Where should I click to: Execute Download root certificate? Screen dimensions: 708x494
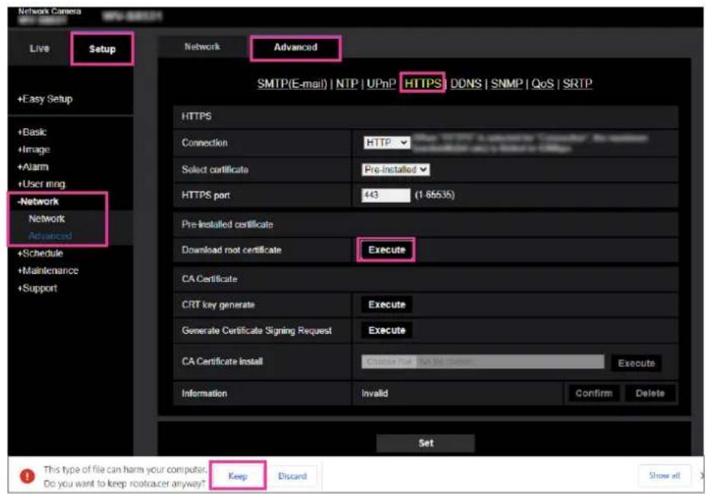(x=386, y=250)
